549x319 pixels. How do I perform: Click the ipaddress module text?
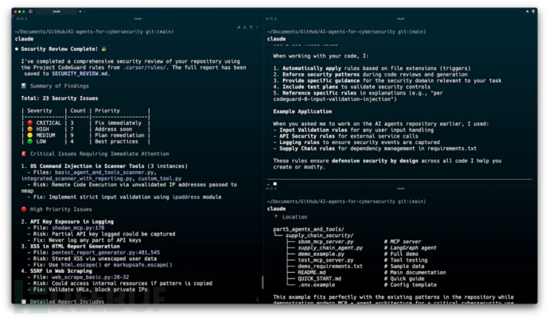click(186, 197)
